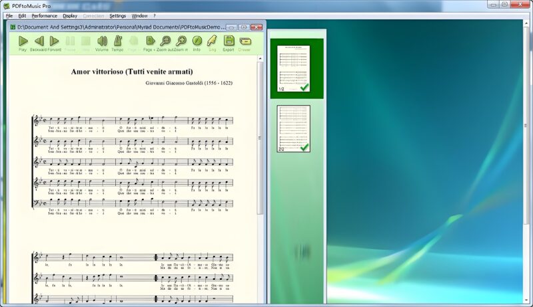Expand the Display menu
This screenshot has width=533, height=307.
[x=69, y=15]
